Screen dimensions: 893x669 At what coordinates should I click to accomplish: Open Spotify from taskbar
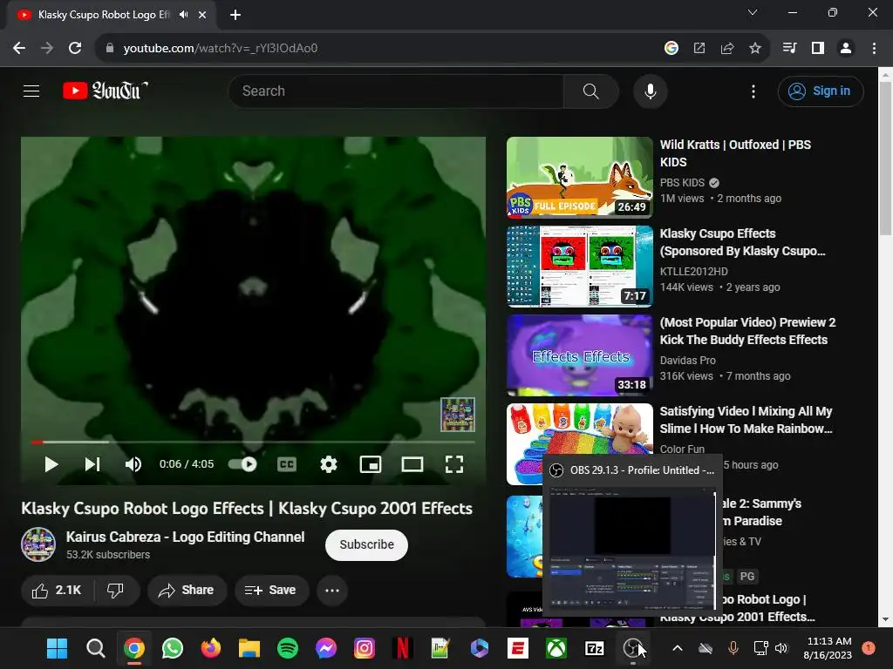pyautogui.click(x=288, y=648)
